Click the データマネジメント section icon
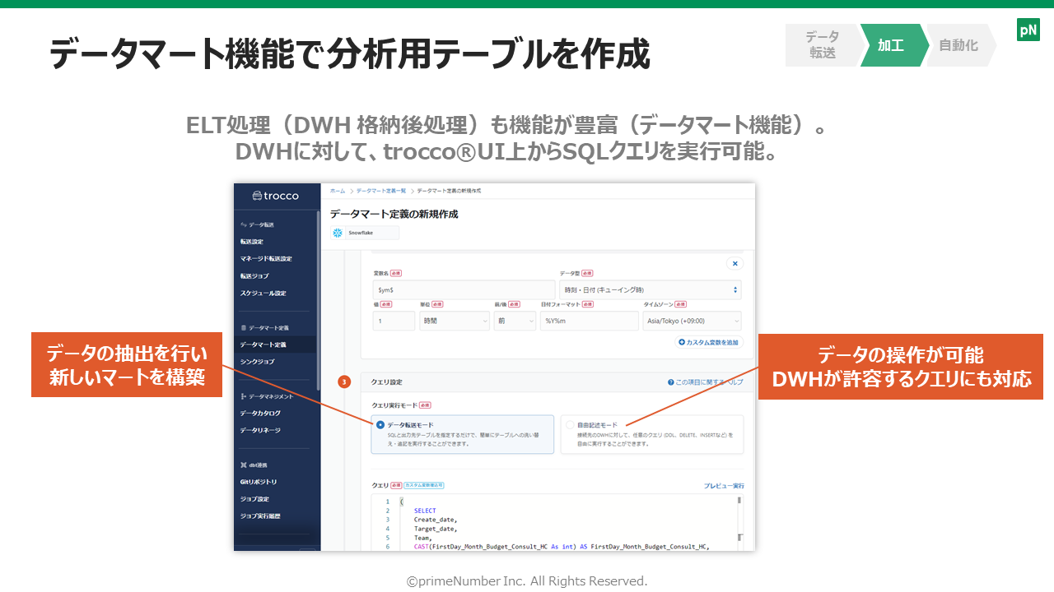The height and width of the screenshot is (592, 1054). click(244, 396)
